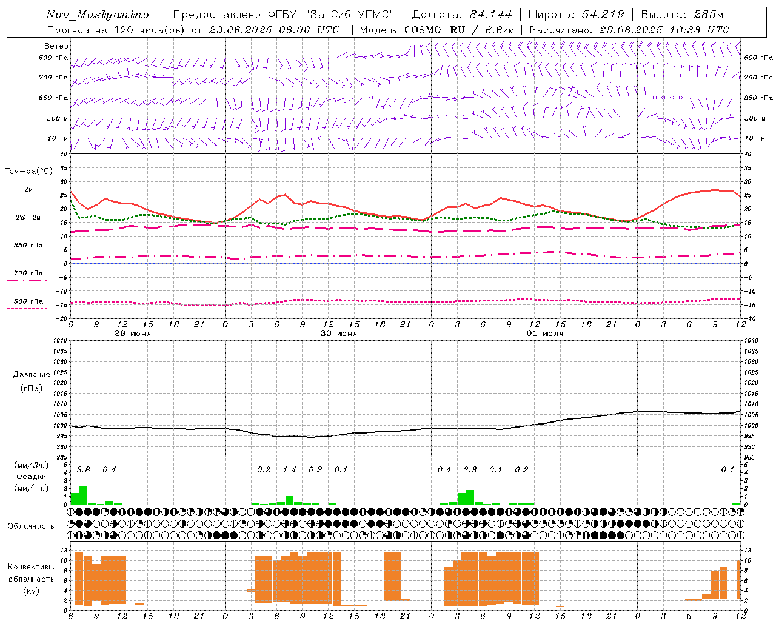
Task: Click the Осадки panel label
Action: [x=32, y=477]
